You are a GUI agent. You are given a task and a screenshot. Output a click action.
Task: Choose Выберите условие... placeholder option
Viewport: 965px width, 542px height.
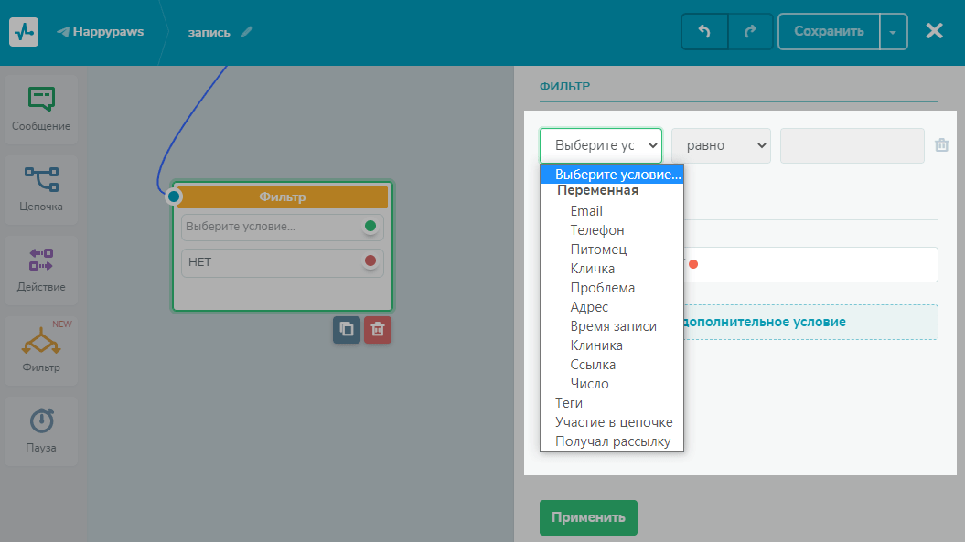pyautogui.click(x=612, y=174)
